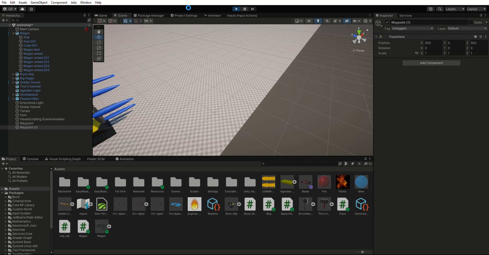Viewport: 489px width, 255px height.
Task: Pause the game playback
Action: tap(244, 9)
